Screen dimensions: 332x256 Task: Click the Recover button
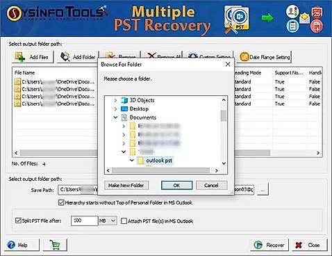pyautogui.click(x=269, y=245)
